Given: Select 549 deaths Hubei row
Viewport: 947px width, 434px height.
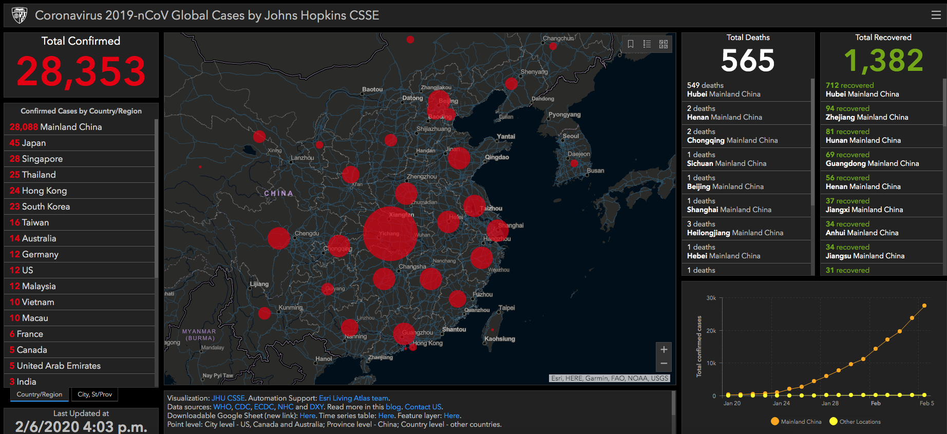Looking at the screenshot, I should tap(746, 90).
